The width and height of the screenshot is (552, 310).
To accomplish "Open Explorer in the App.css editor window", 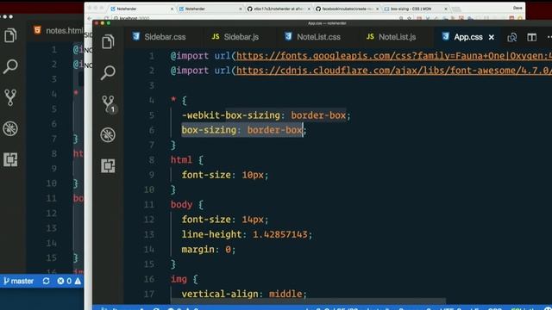I will [108, 42].
